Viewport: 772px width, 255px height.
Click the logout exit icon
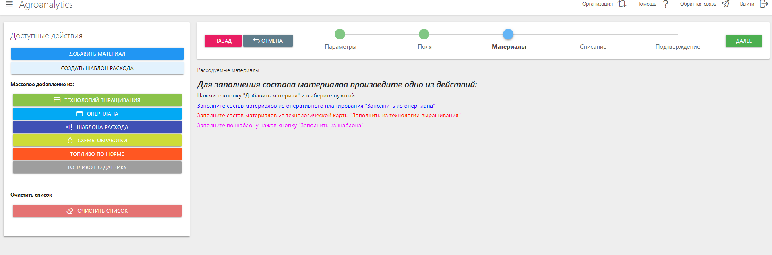click(764, 4)
